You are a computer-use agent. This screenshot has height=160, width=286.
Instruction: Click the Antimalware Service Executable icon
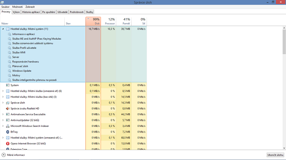[x=8, y=114]
